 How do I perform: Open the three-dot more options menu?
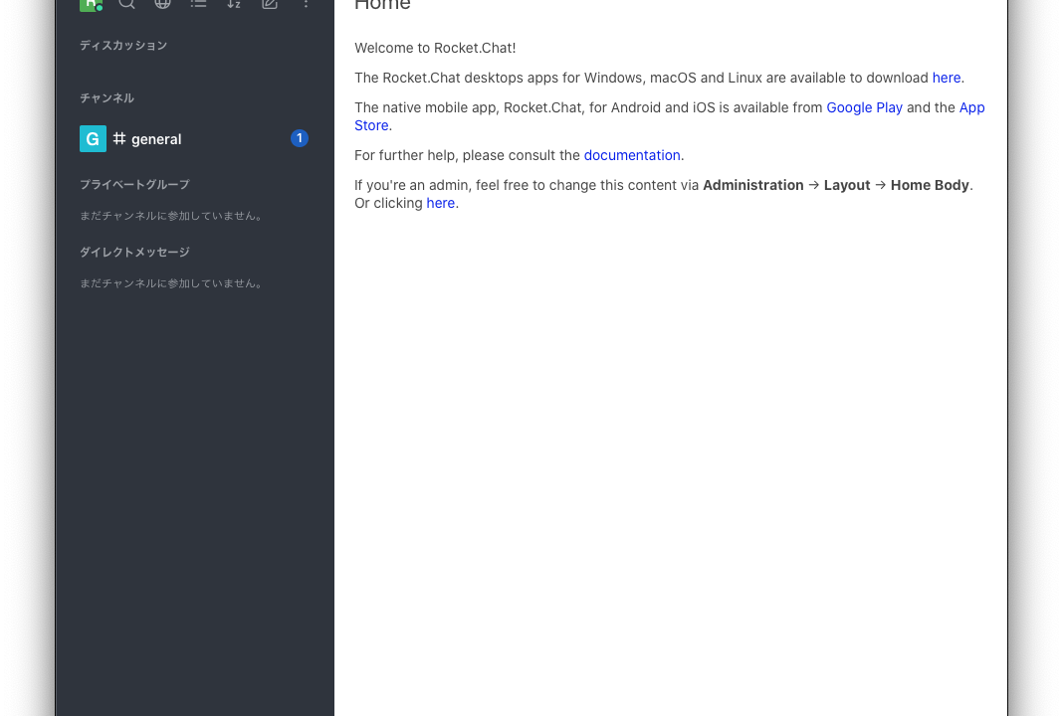[x=306, y=4]
